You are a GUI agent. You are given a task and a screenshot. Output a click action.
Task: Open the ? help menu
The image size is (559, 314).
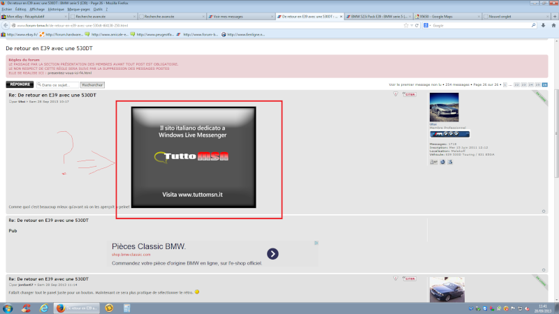[106, 9]
